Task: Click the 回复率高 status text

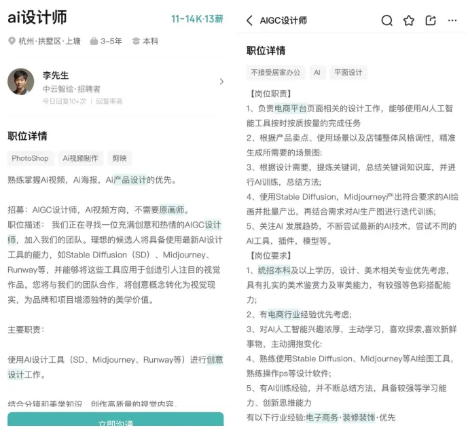Action: click(109, 101)
